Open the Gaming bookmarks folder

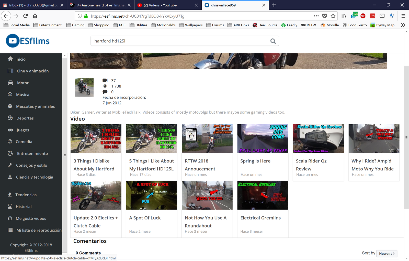click(x=75, y=25)
